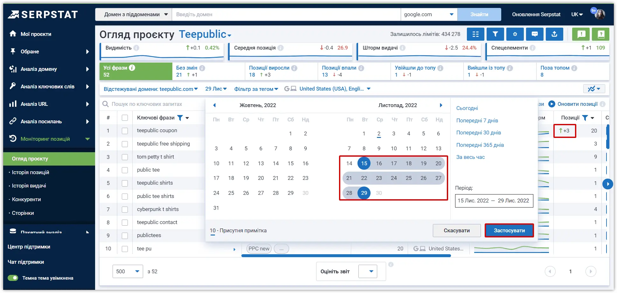Show next month in calendar
The height and width of the screenshot is (293, 617).
(441, 105)
